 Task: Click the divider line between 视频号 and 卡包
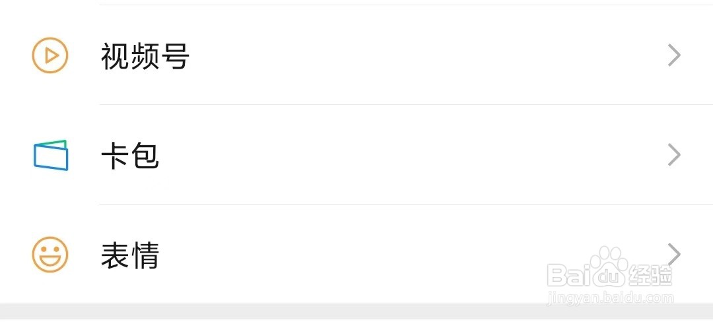406,104
